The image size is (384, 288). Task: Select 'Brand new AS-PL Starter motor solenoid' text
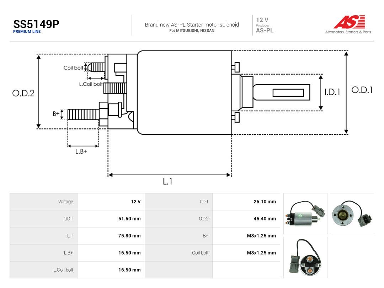tap(192, 25)
